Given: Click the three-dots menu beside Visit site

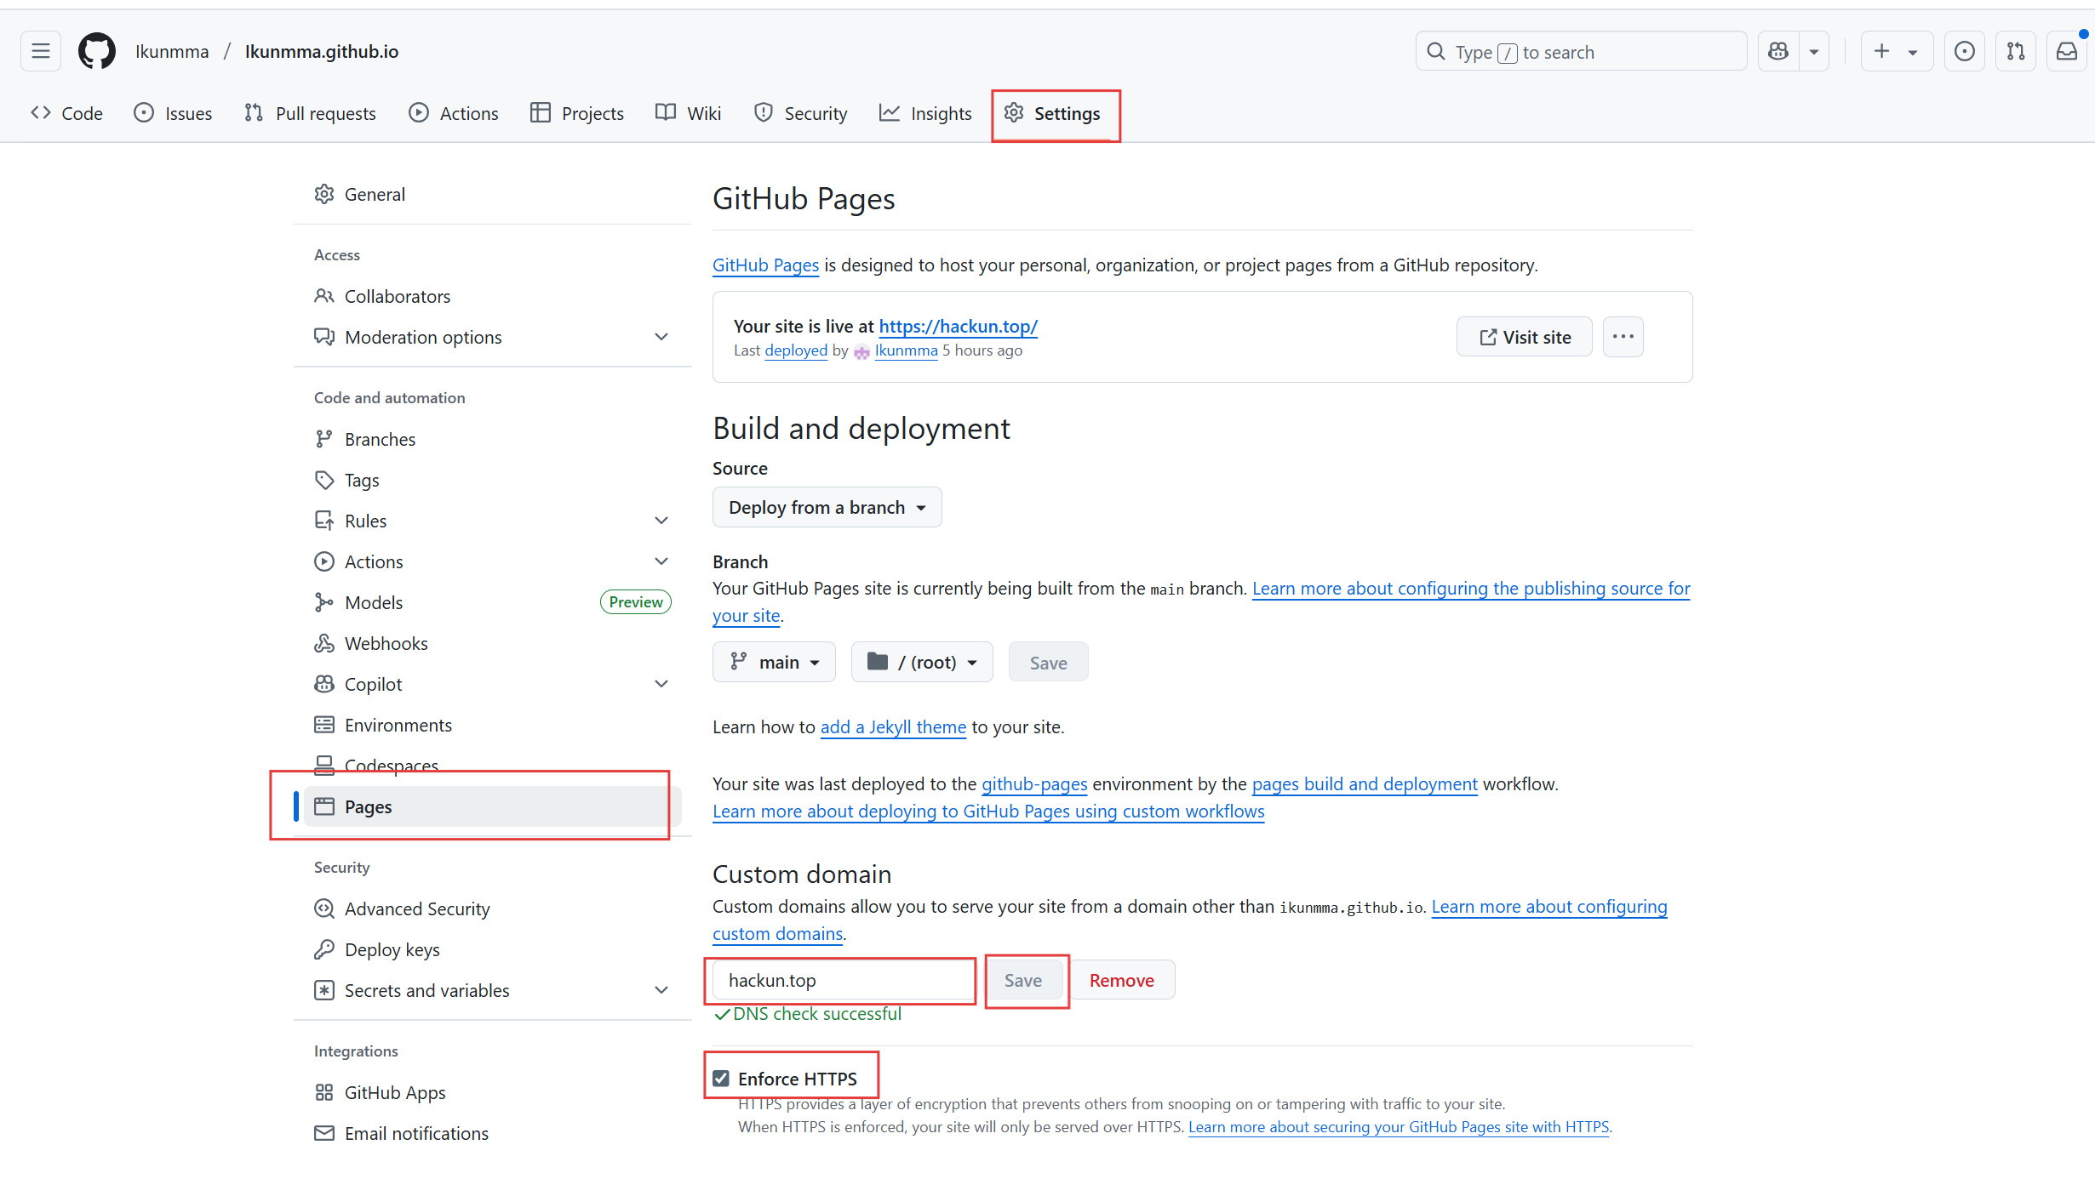Looking at the screenshot, I should pos(1623,337).
